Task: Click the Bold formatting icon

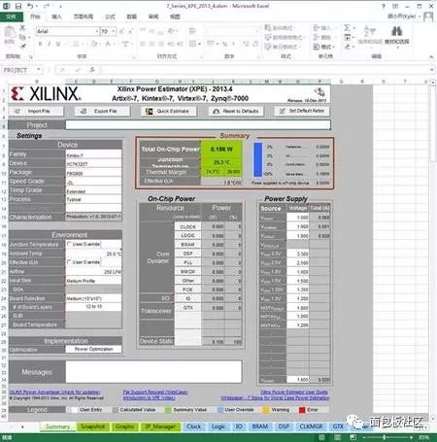Action: 40,44
